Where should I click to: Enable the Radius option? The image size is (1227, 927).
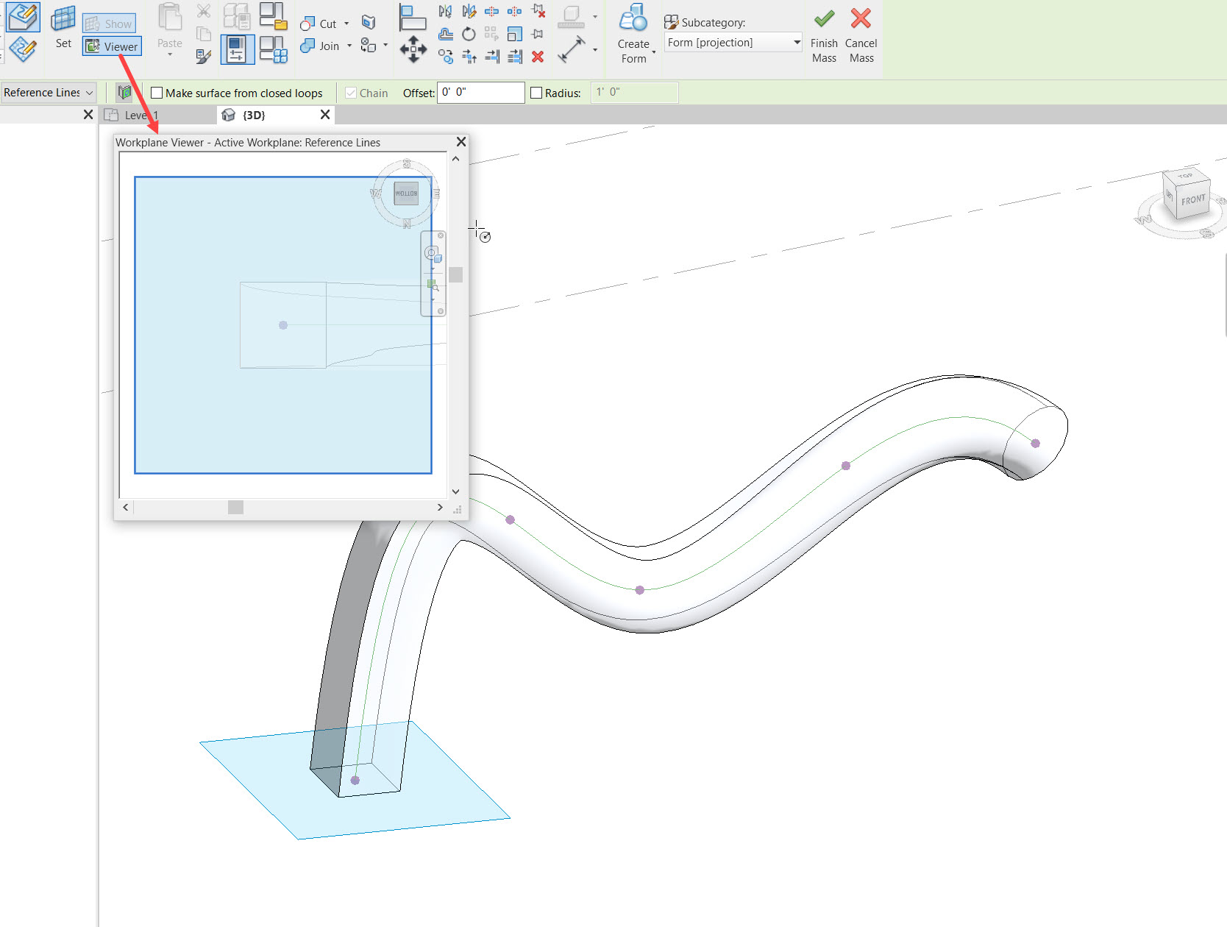pyautogui.click(x=536, y=92)
